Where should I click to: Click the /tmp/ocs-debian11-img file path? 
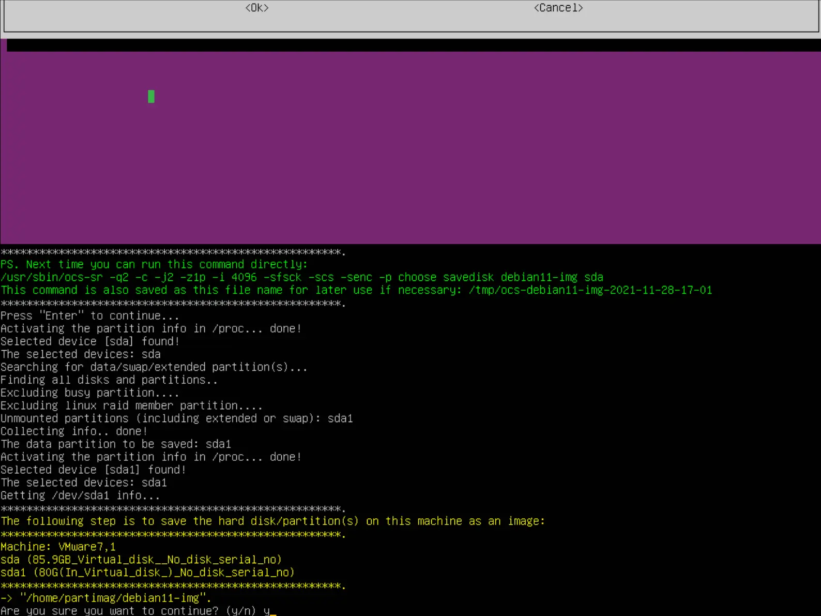(x=590, y=290)
